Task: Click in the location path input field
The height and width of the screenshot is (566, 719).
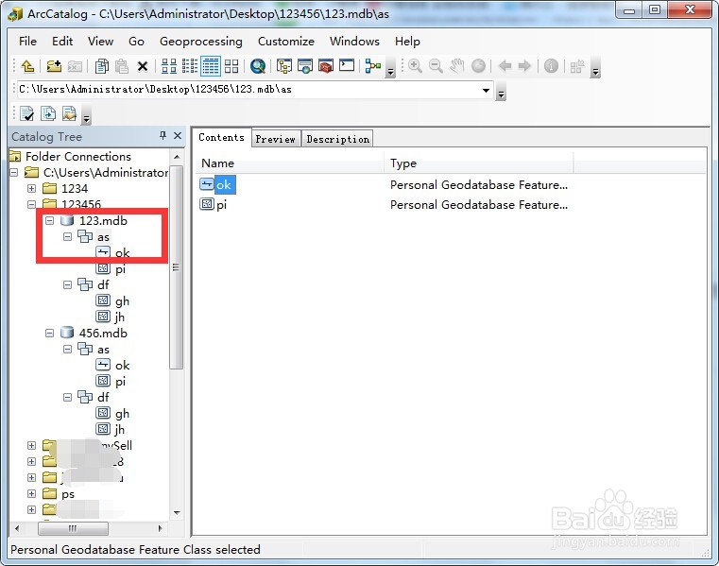Action: (x=248, y=90)
